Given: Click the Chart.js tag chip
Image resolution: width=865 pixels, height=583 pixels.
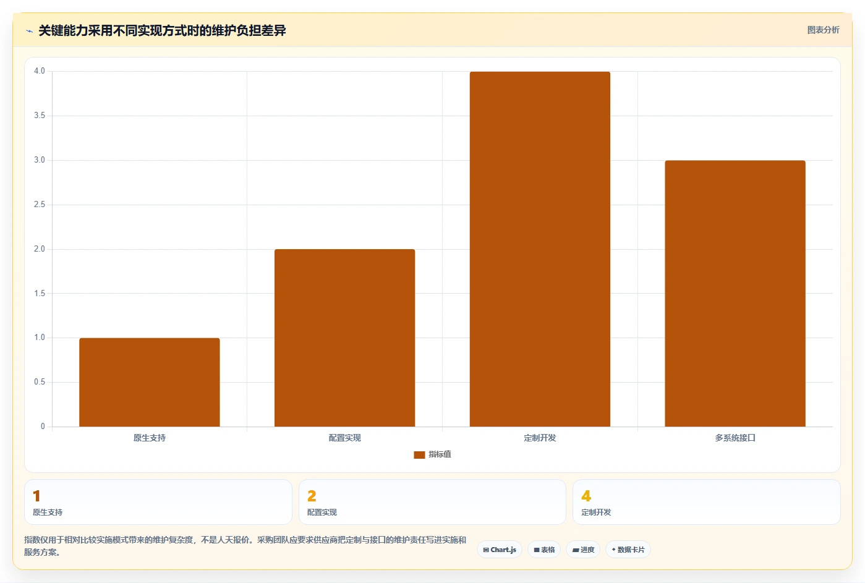Looking at the screenshot, I should pos(500,550).
